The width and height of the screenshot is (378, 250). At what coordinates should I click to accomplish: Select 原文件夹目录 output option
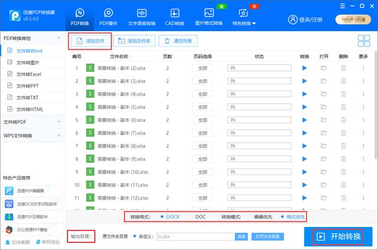113,236
